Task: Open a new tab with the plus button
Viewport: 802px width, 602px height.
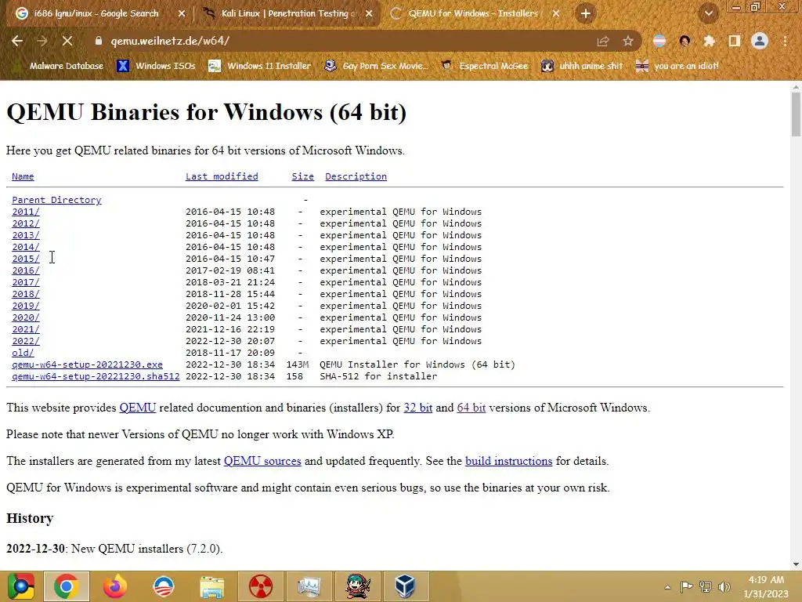Action: coord(586,13)
